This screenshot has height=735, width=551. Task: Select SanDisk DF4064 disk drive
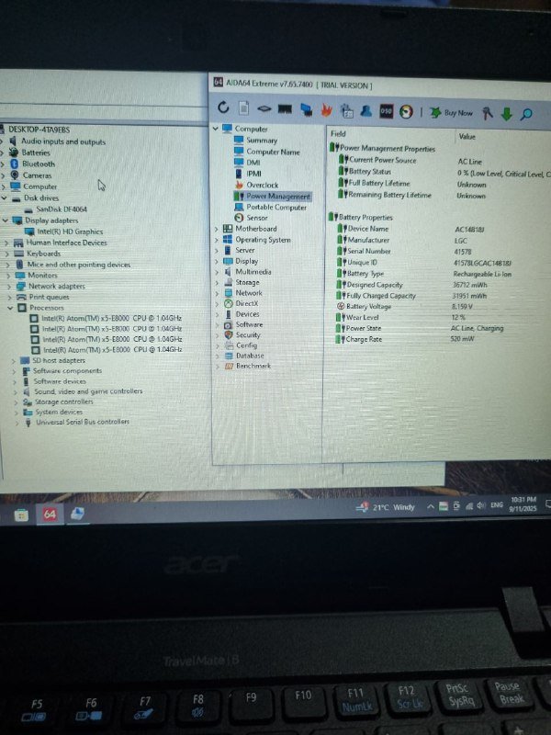point(62,209)
